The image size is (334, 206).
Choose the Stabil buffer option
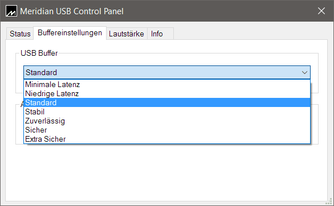click(167, 112)
